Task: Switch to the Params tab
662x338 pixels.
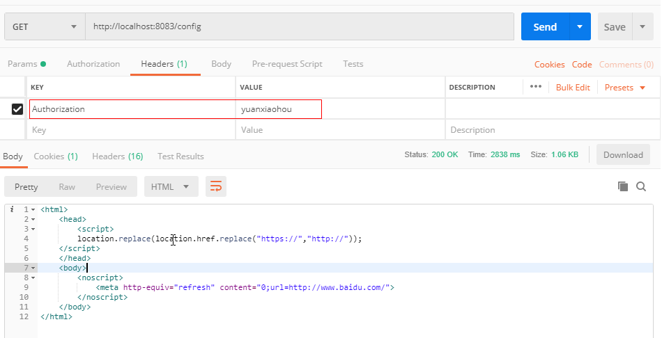Action: pyautogui.click(x=26, y=64)
